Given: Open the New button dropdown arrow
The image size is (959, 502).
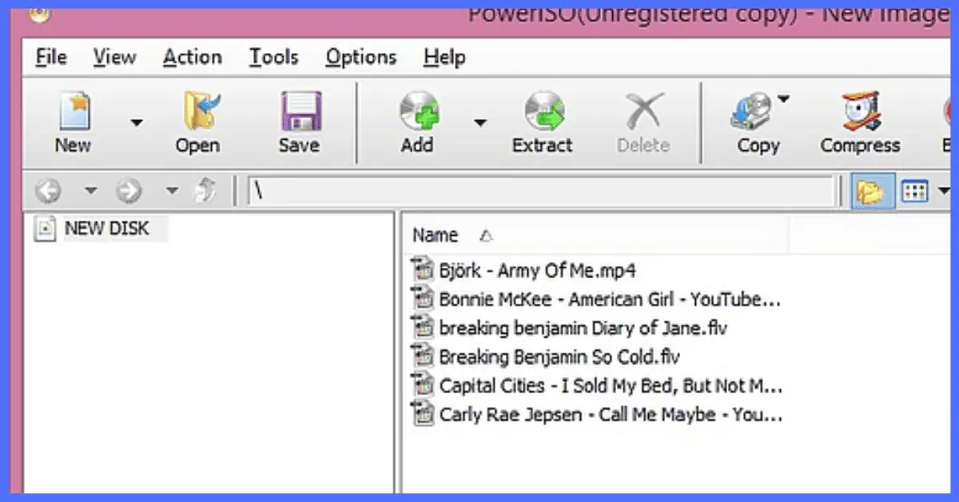Looking at the screenshot, I should (x=137, y=122).
